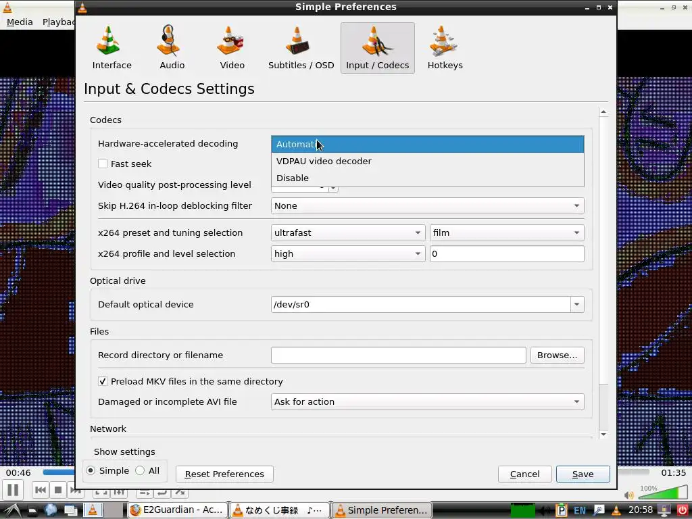Open the Interface preferences category
The width and height of the screenshot is (692, 519).
[x=112, y=48]
